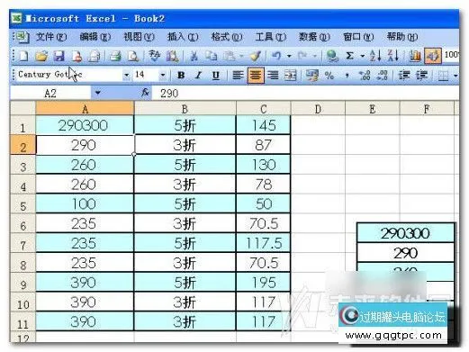Click the fx Insert Function icon
Image resolution: width=469 pixels, height=352 pixels.
pyautogui.click(x=145, y=93)
